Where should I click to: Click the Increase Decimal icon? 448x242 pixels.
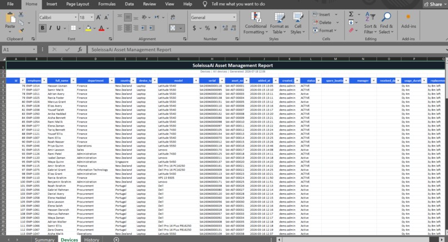(225, 28)
